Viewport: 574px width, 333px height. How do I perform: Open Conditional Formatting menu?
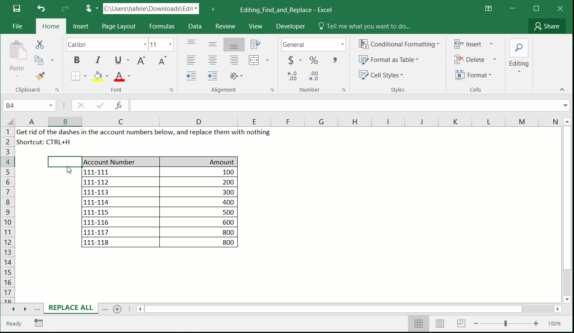pos(399,44)
